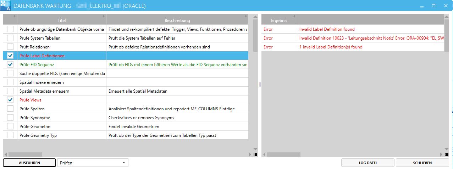Uncheck the Prüfe Label Definitionen checkbox
The width and height of the screenshot is (453, 169).
point(10,56)
